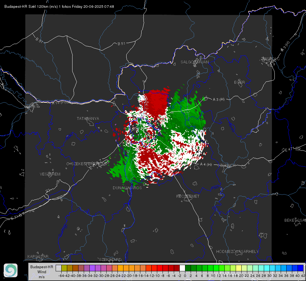Click the A 4 (H) road label
Image resolution: width=306 pixels, height=281 pixels.
(206, 165)
